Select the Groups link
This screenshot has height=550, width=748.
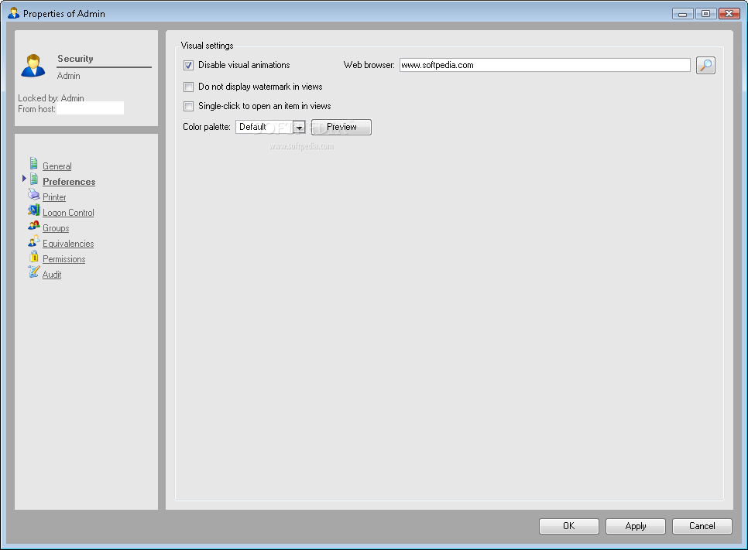[56, 228]
